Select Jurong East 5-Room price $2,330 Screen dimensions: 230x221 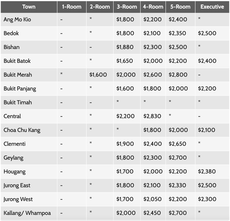(x=177, y=186)
